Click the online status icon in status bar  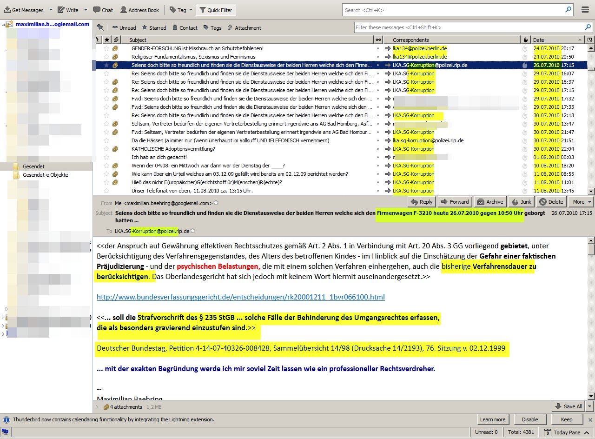click(6, 432)
